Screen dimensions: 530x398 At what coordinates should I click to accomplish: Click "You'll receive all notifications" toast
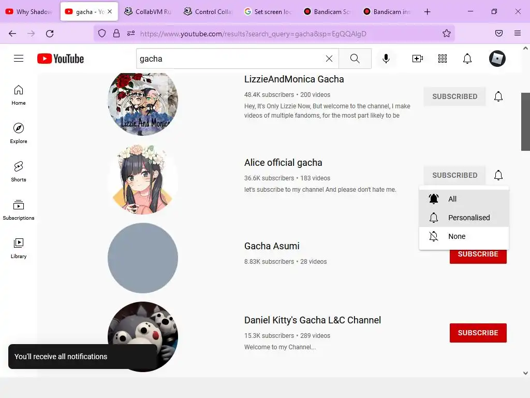(82, 357)
